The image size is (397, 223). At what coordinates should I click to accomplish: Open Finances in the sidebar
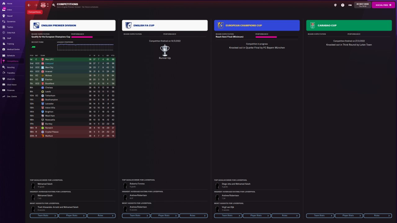point(12,90)
